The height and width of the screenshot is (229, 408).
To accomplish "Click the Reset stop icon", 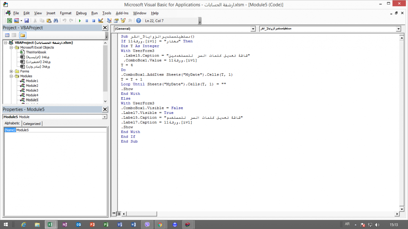I will (x=93, y=21).
